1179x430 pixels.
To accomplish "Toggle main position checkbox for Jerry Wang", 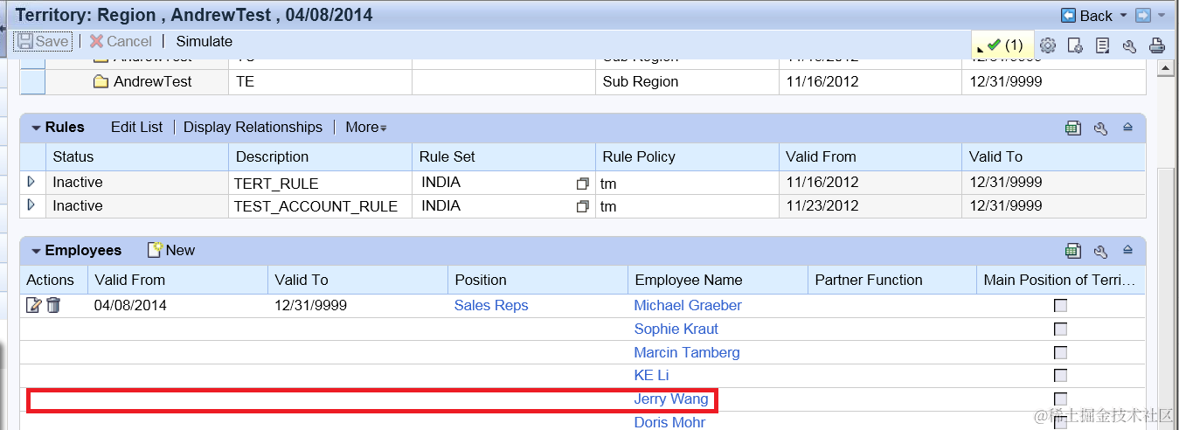I will click(x=1060, y=399).
